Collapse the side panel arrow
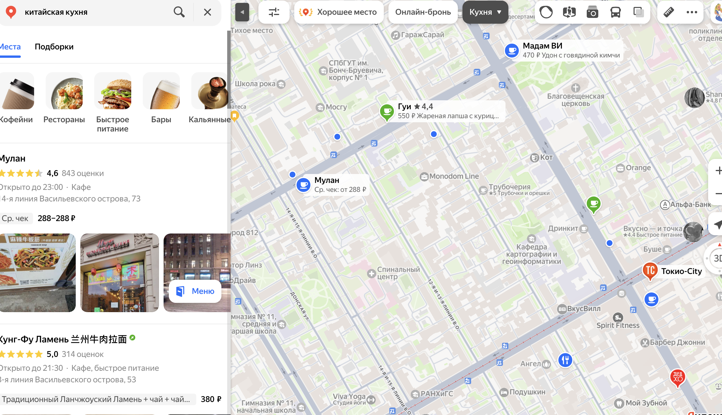 click(x=242, y=12)
